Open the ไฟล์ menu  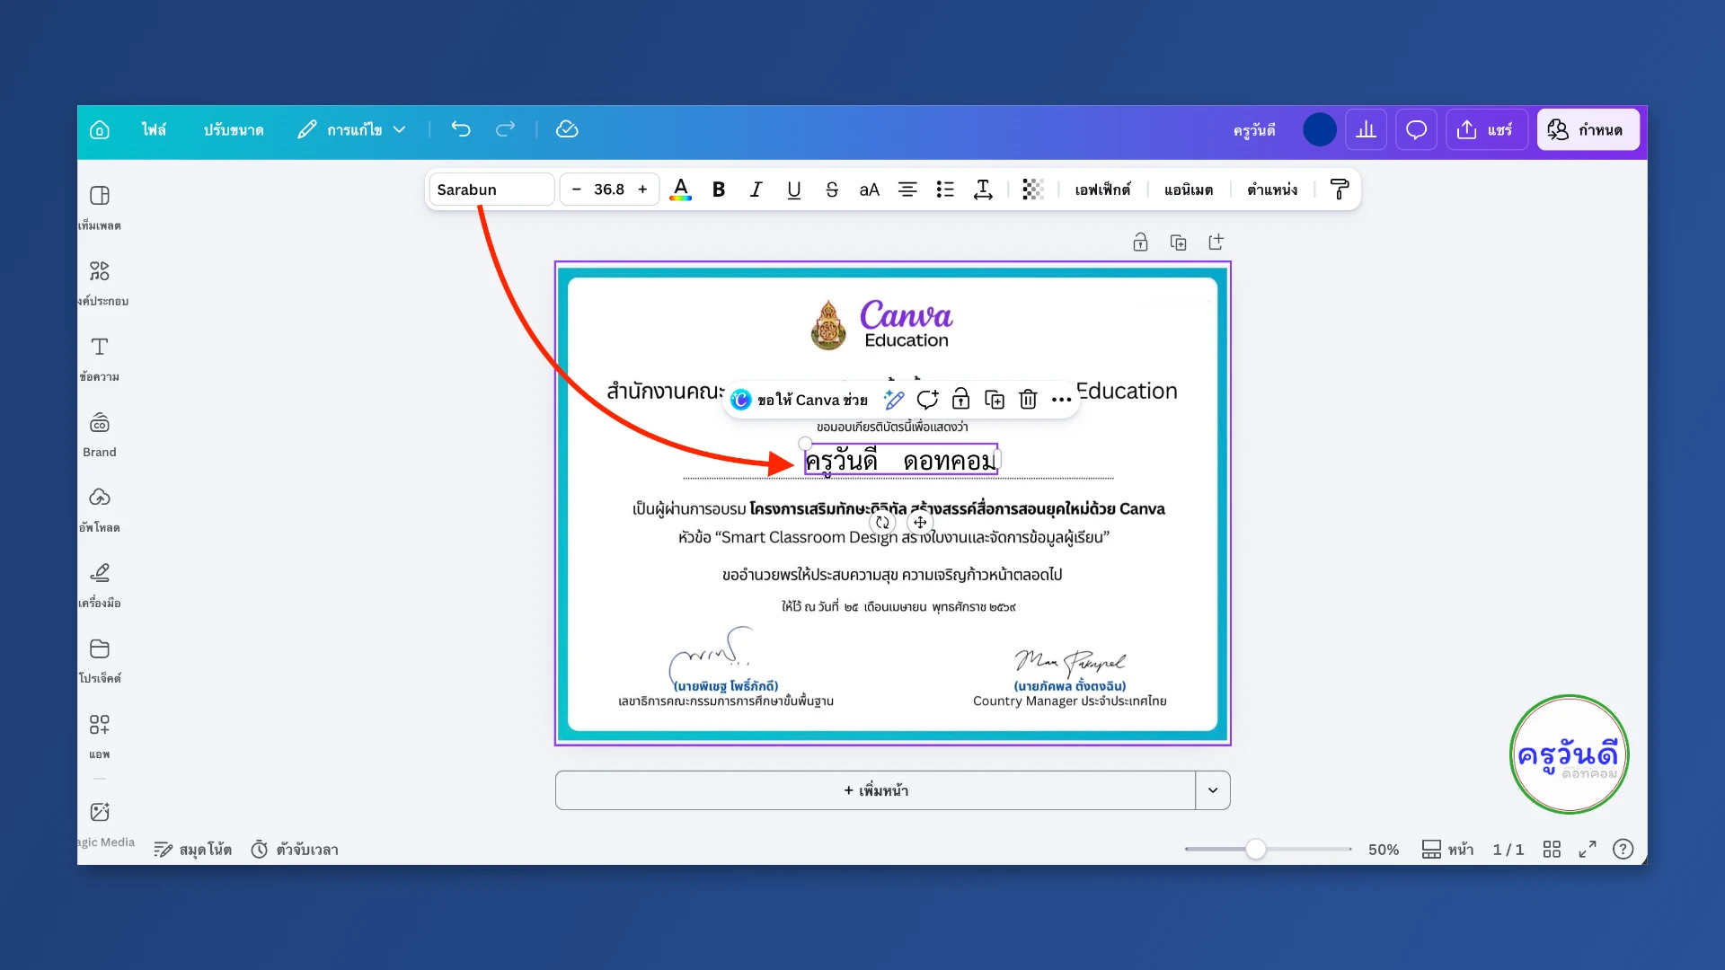155,129
